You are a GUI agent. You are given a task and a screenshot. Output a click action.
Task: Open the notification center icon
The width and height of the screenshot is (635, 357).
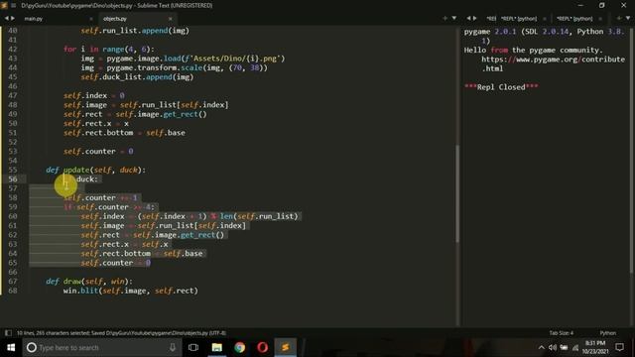pyautogui.click(x=619, y=347)
